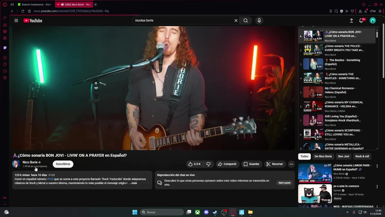The width and height of the screenshot is (385, 217).
Task: Click Nico Borie channel avatar
Action: coord(16,164)
